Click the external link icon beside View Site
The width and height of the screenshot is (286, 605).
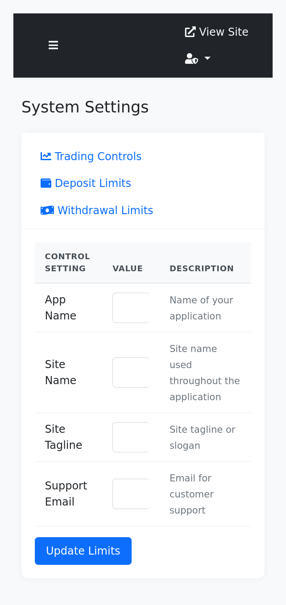coord(191,32)
